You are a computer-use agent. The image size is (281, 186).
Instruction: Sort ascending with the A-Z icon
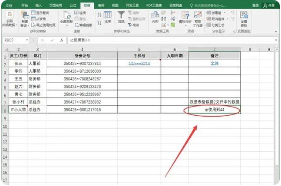tap(99, 15)
